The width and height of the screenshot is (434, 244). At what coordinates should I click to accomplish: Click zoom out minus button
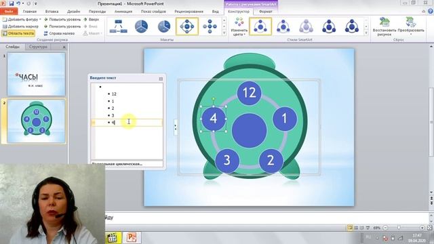point(385,228)
